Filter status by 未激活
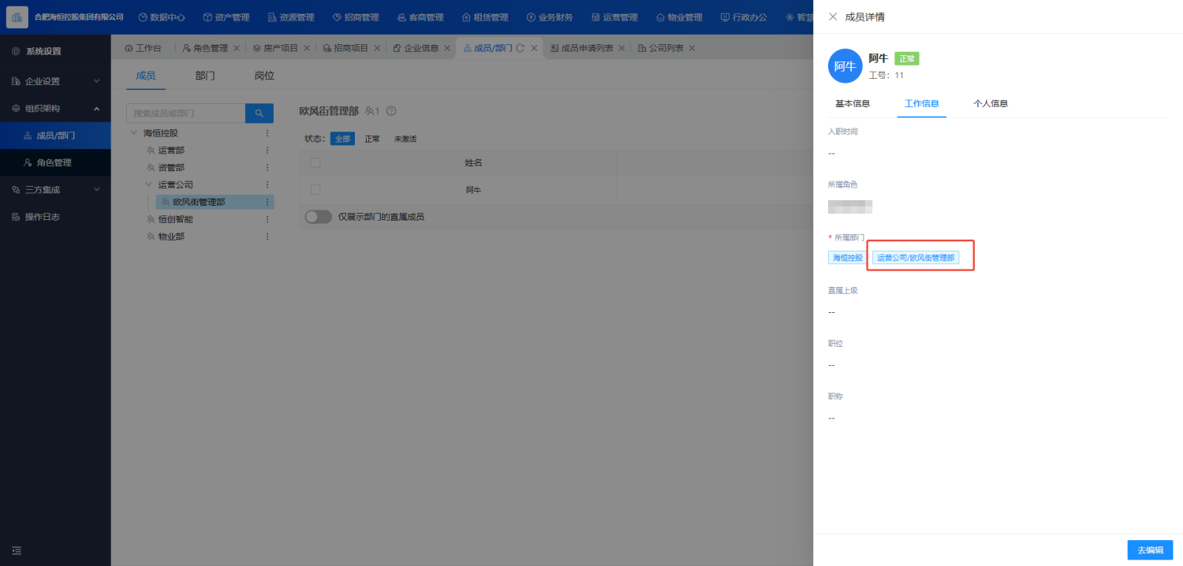 click(405, 139)
